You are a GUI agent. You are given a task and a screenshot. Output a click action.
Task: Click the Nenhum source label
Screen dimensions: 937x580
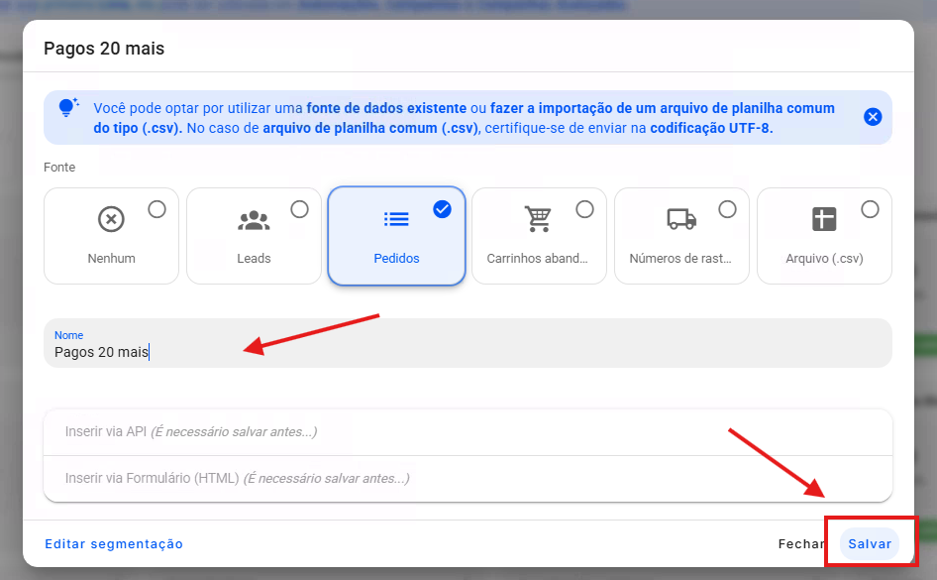point(111,259)
